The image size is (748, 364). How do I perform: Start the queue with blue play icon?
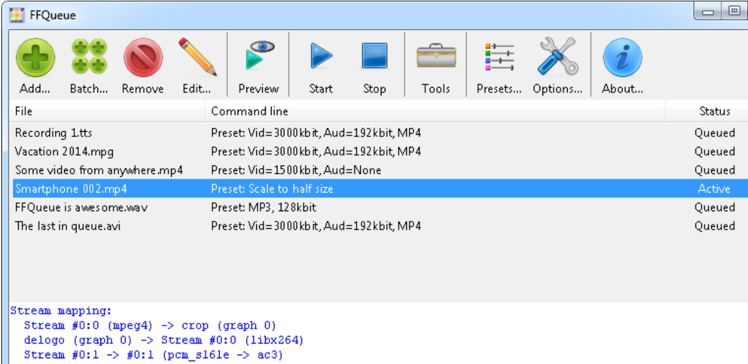(321, 57)
